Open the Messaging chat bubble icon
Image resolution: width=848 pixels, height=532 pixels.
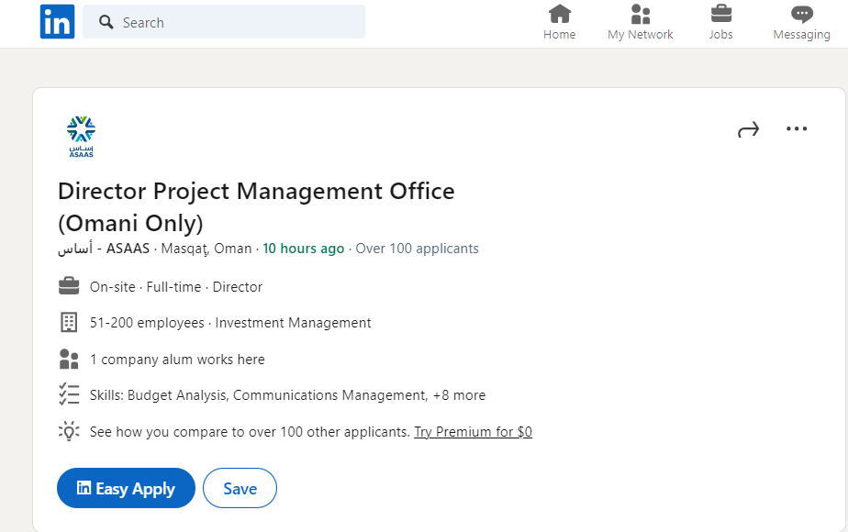click(801, 14)
